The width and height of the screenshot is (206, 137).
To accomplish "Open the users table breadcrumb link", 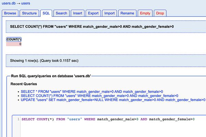I will tap(26, 3).
